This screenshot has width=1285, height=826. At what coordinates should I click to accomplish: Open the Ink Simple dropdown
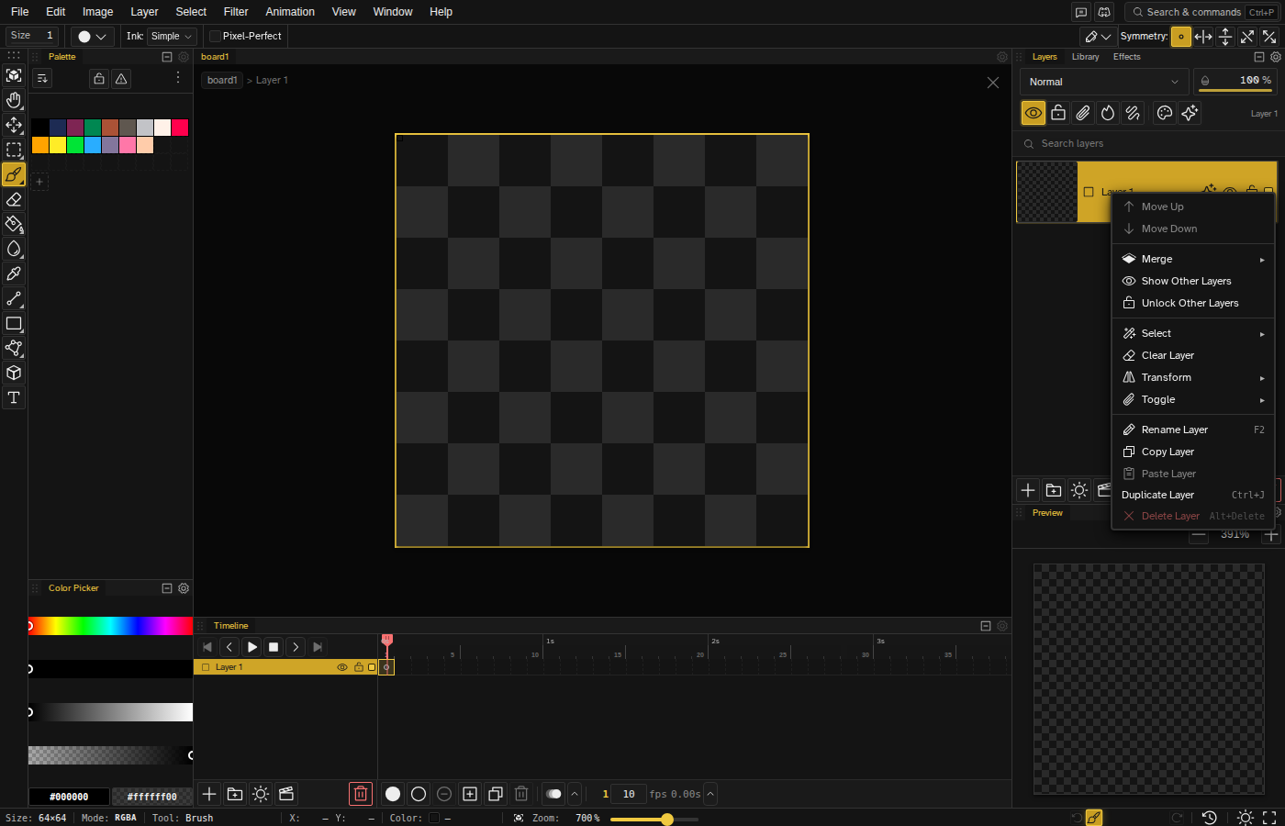[x=173, y=36]
